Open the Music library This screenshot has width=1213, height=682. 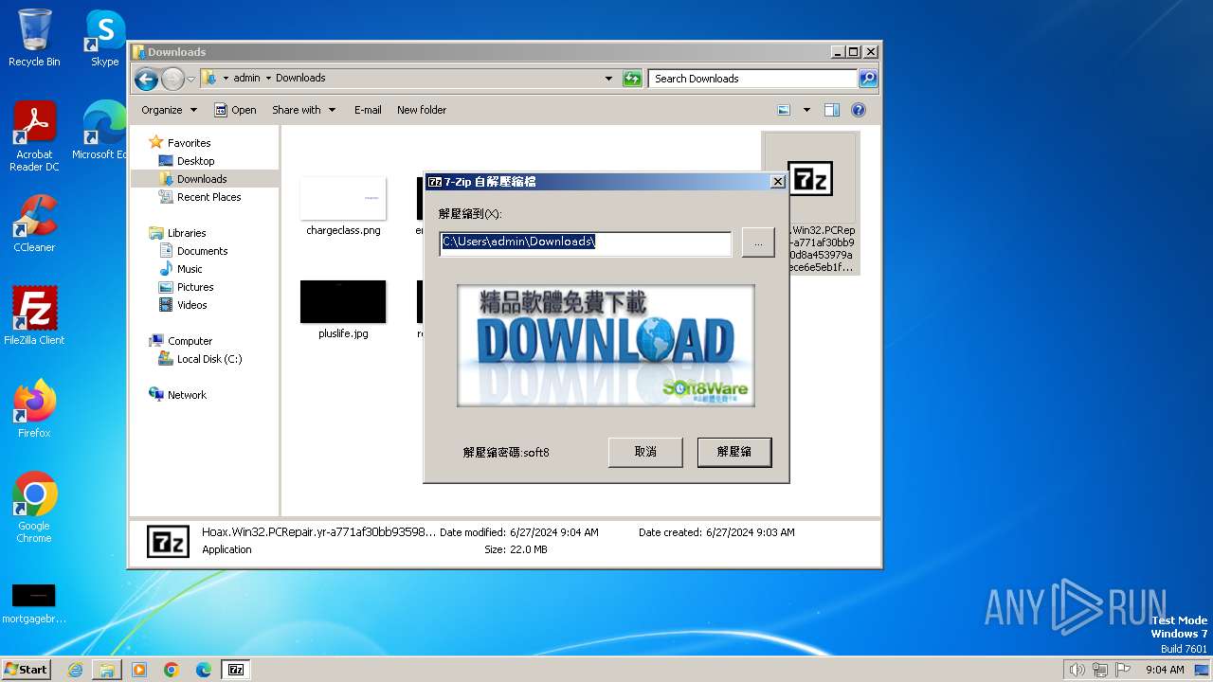190,269
